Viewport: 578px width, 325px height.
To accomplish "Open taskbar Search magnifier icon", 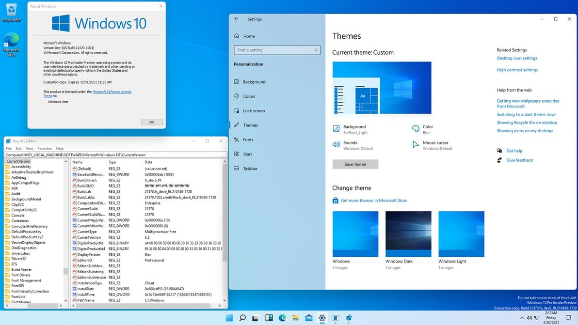I will click(x=242, y=318).
